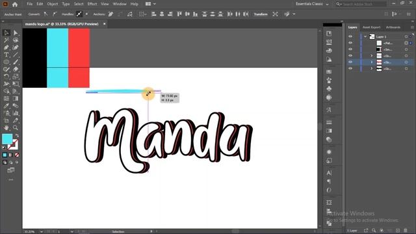Toggle visibility of second layer row

click(x=350, y=43)
